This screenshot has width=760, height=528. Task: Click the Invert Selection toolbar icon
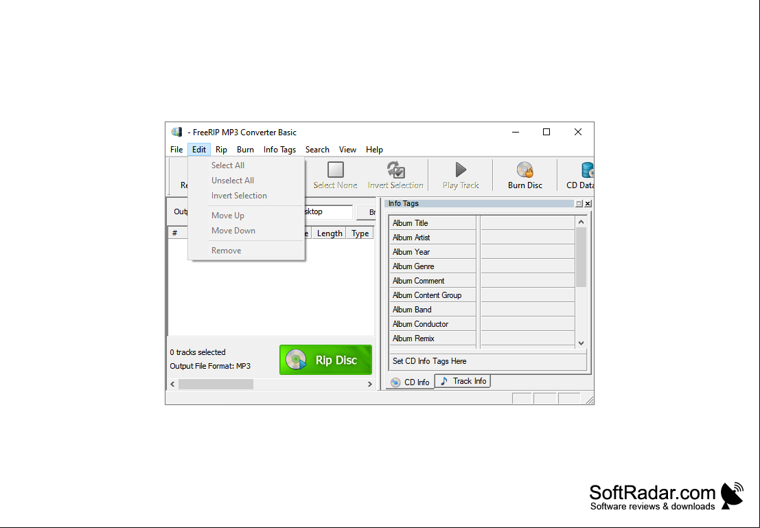click(395, 170)
